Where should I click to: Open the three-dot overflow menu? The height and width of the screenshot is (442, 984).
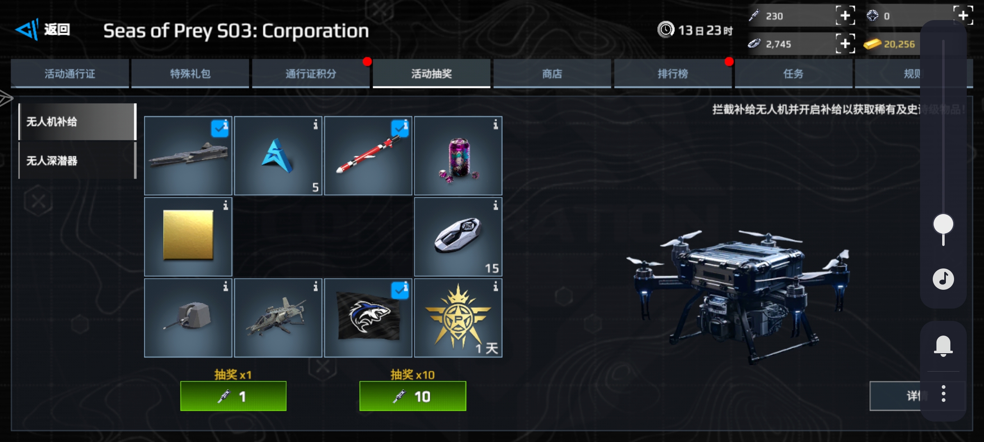tap(943, 393)
